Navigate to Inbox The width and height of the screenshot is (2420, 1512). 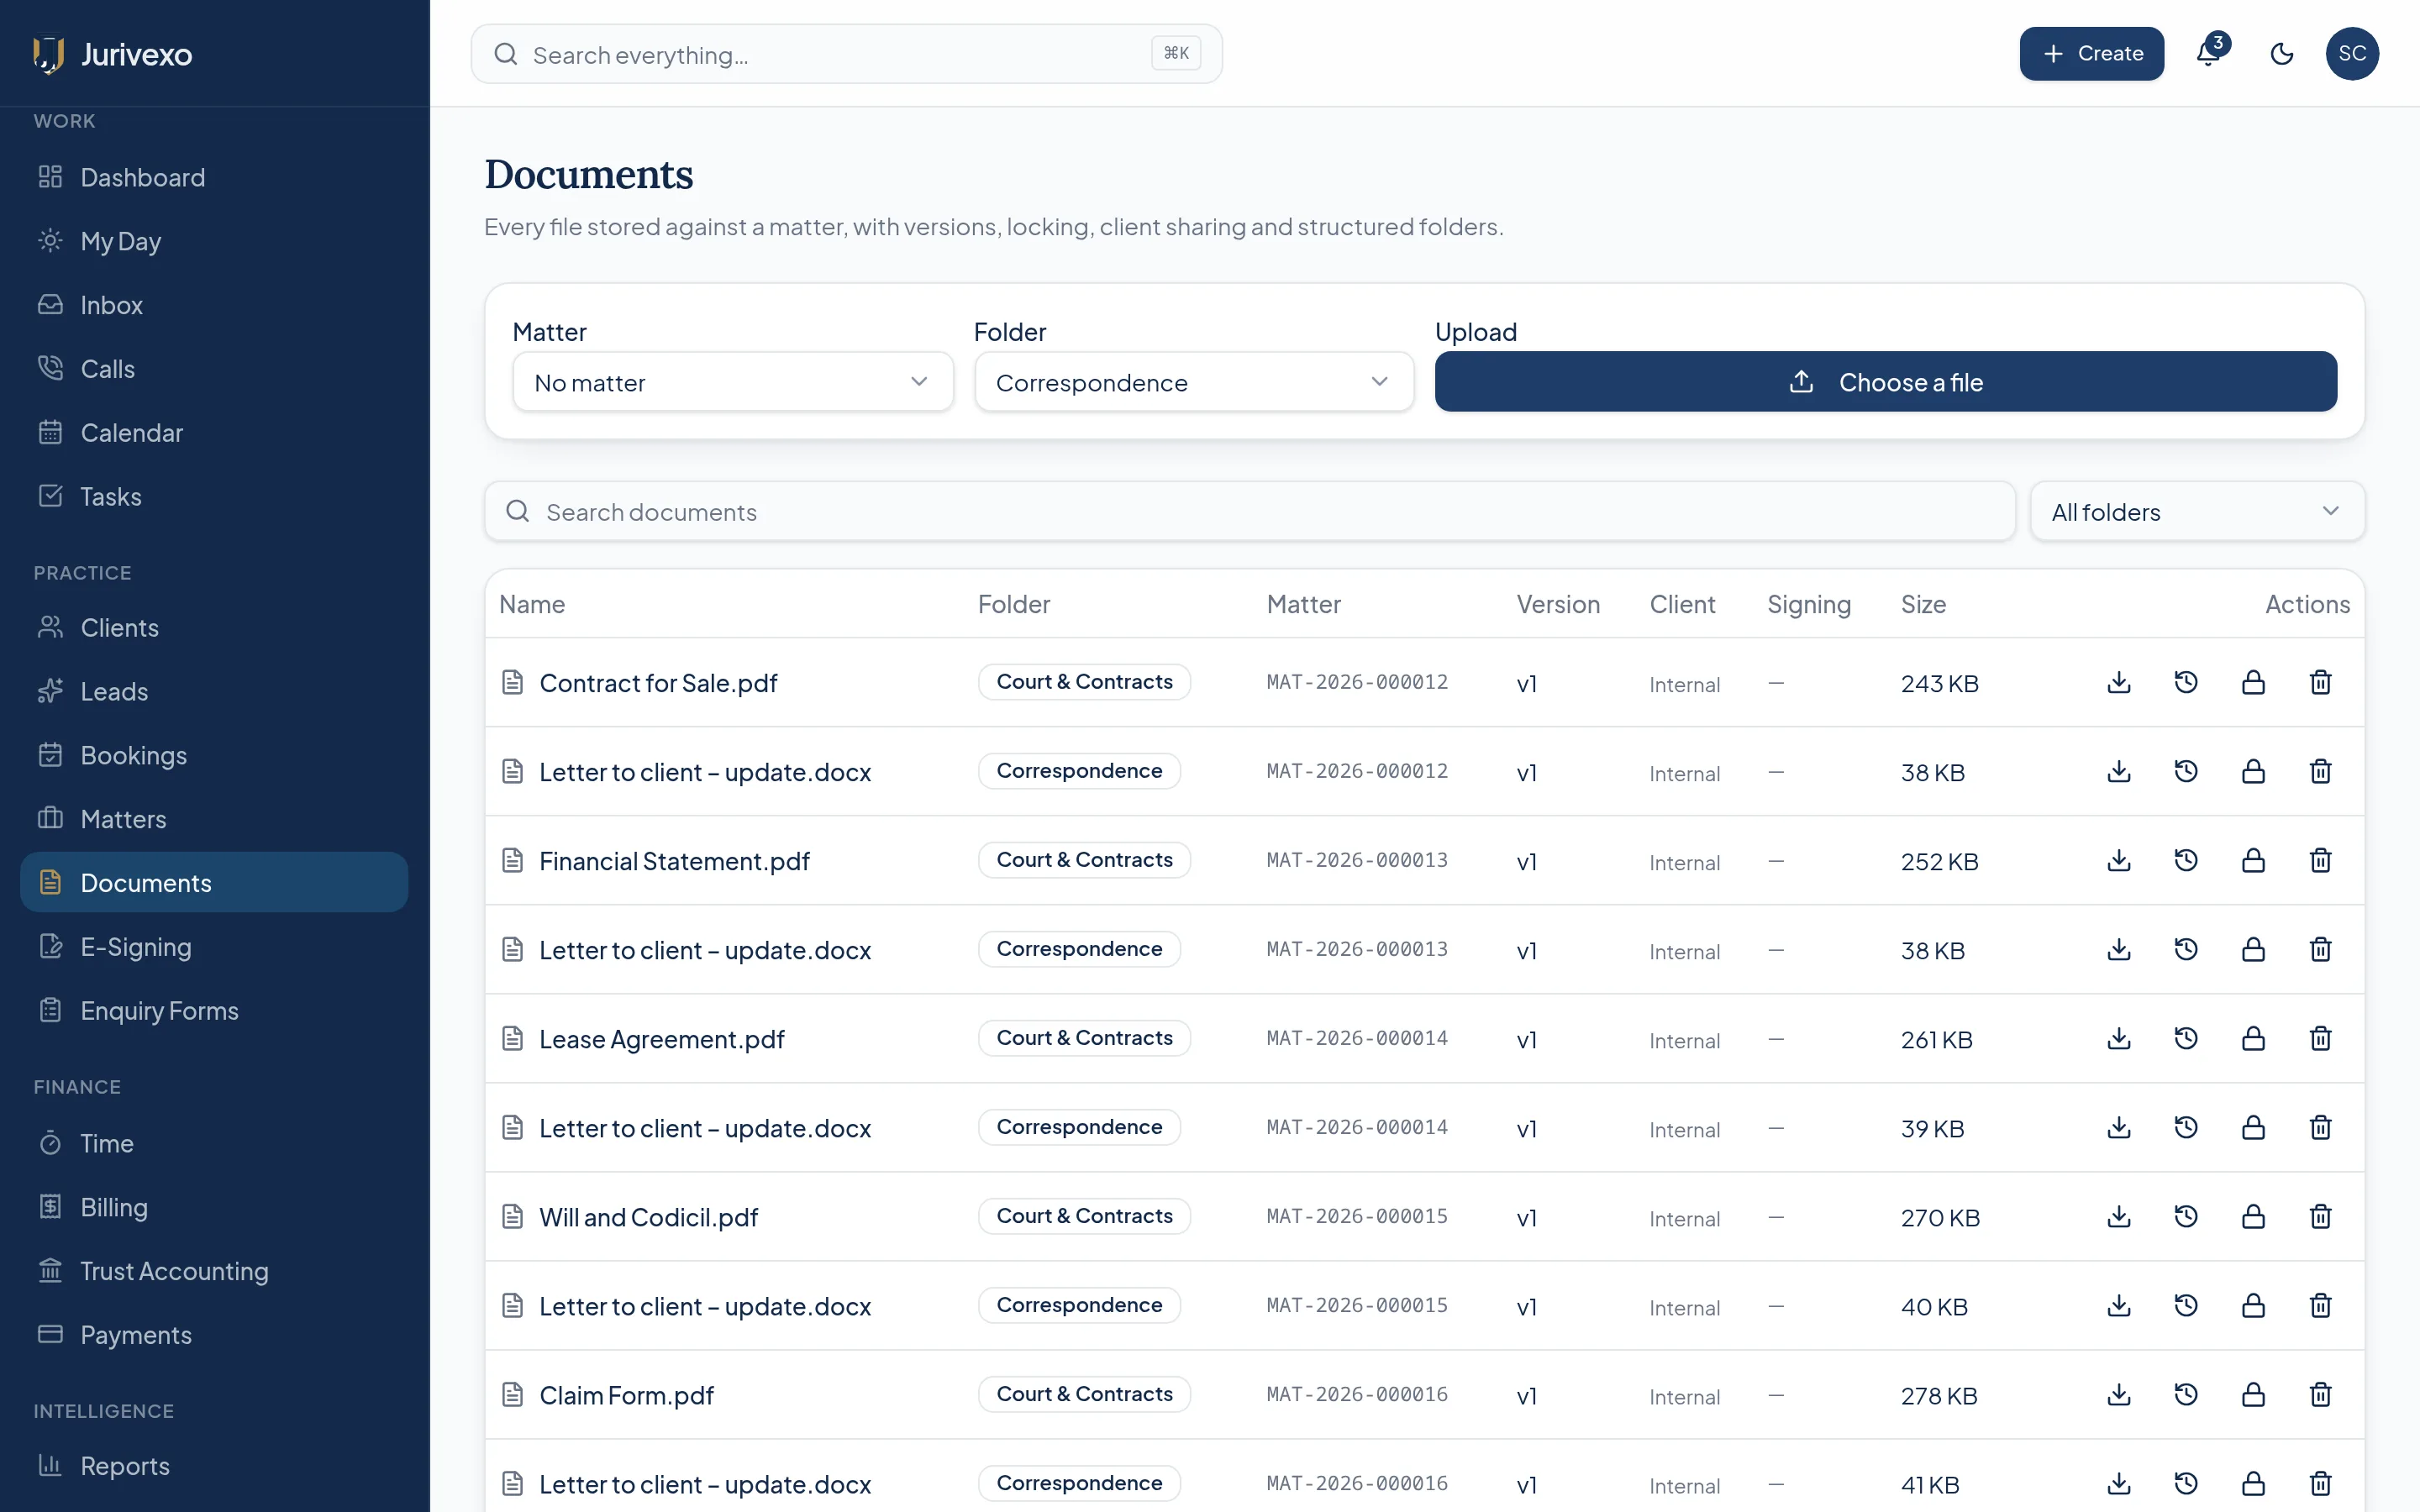[x=214, y=305]
